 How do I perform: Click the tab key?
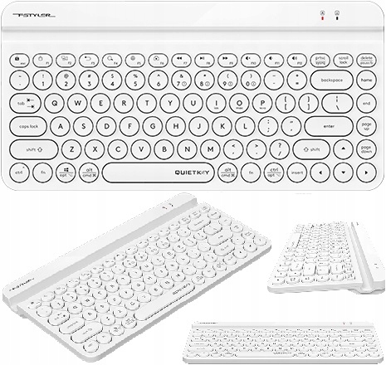coord(25,103)
